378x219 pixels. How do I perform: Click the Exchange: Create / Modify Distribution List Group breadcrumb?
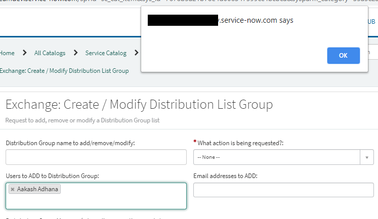(64, 71)
